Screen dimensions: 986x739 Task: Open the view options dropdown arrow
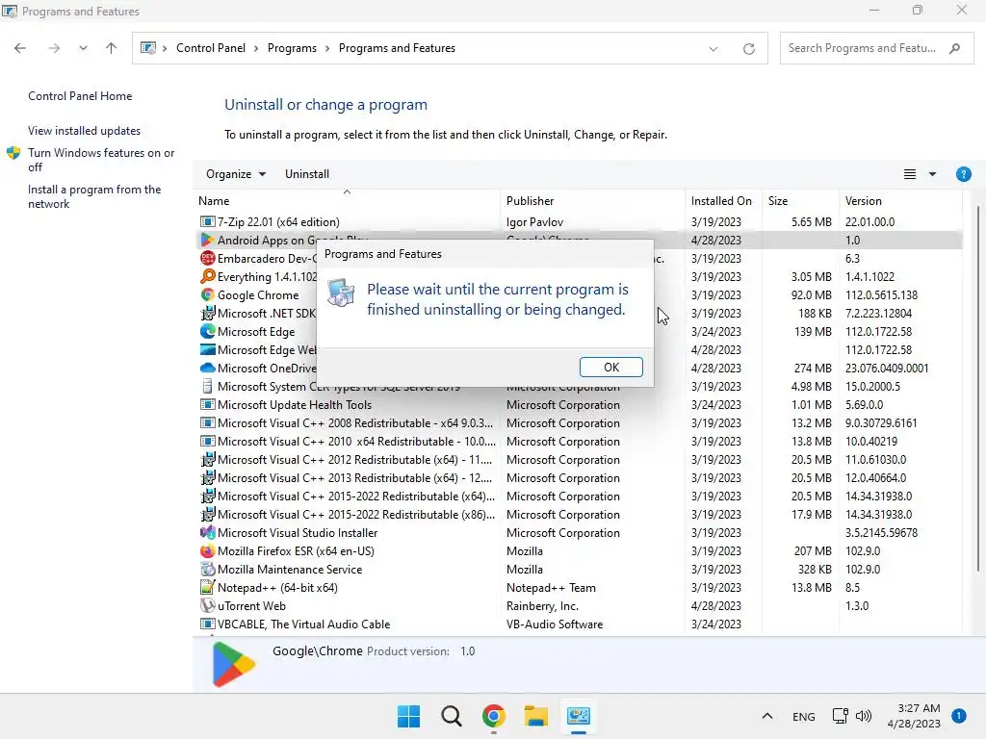pos(932,174)
